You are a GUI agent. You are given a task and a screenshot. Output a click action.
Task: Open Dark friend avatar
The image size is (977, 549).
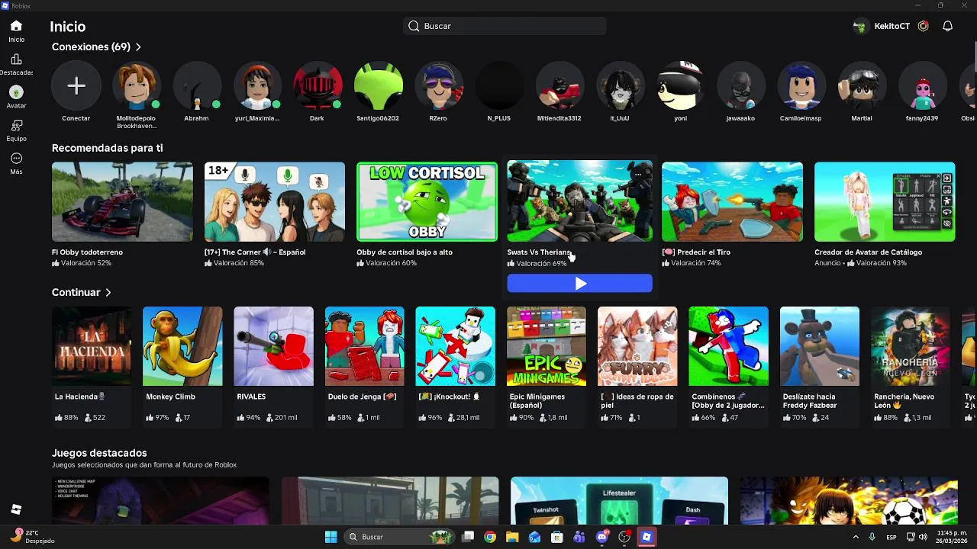click(318, 85)
